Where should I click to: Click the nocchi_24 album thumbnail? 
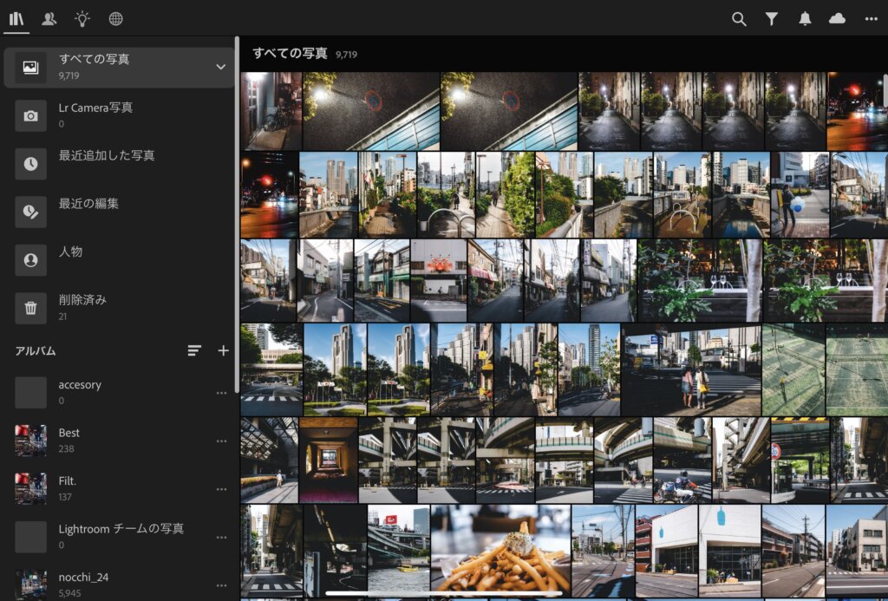(x=30, y=585)
